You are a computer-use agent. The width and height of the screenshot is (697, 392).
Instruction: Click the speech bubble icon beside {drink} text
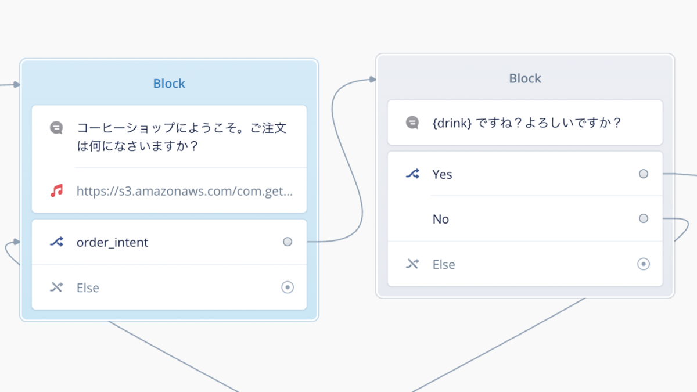[x=412, y=123]
